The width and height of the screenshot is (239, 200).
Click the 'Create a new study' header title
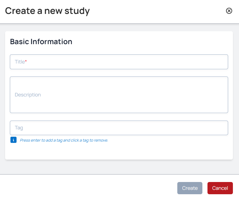47,11
